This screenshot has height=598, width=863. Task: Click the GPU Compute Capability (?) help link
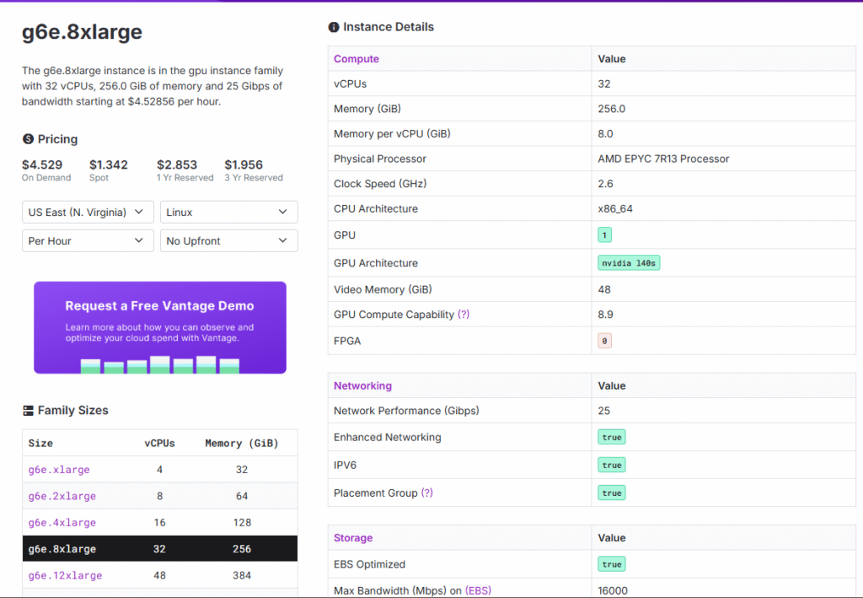pyautogui.click(x=464, y=315)
